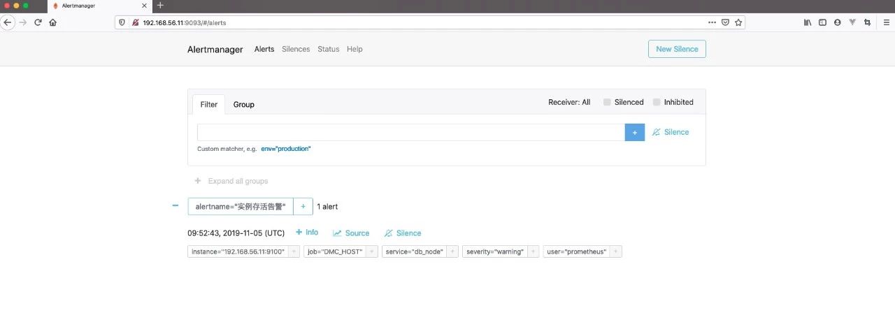Image resolution: width=895 pixels, height=322 pixels.
Task: Add the job label to filter with plus
Action: (372, 251)
